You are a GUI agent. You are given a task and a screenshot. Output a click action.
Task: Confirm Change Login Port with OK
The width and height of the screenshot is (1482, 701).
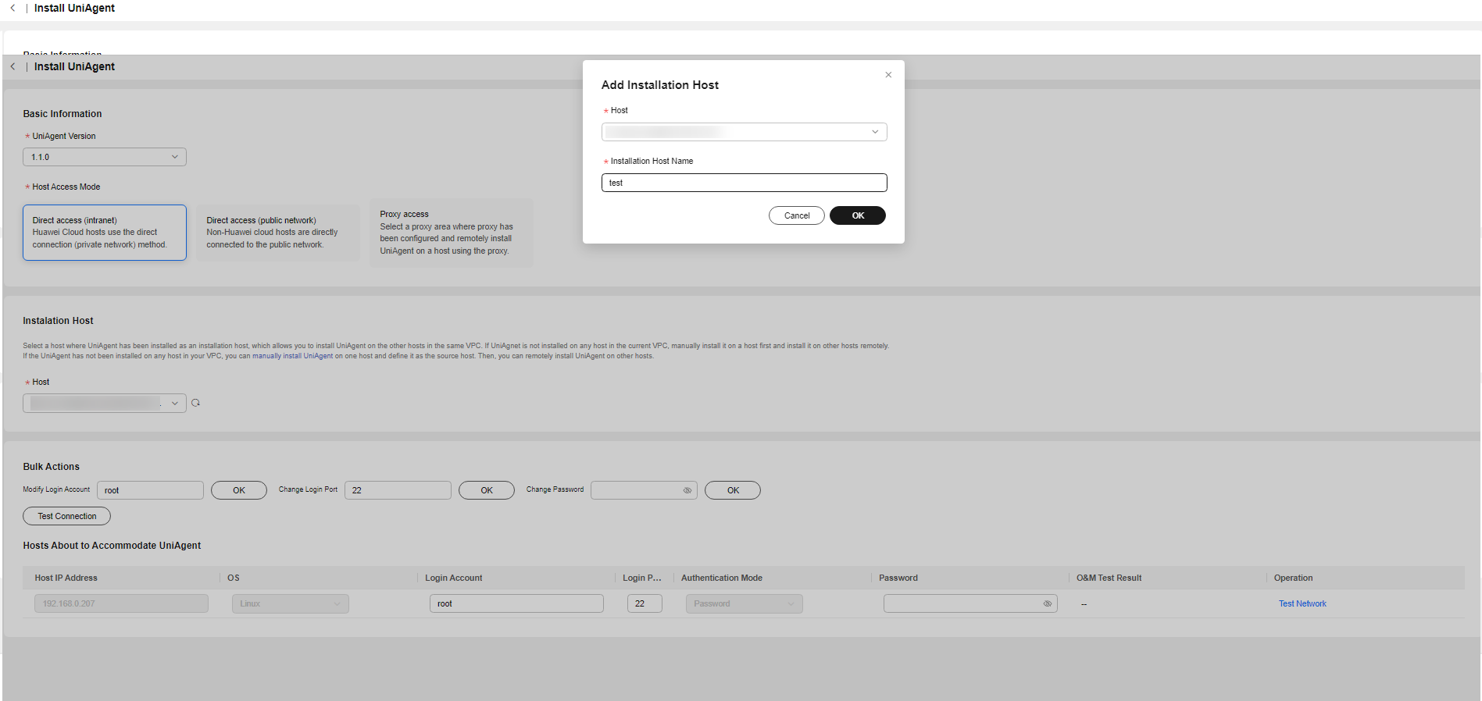[x=487, y=490]
